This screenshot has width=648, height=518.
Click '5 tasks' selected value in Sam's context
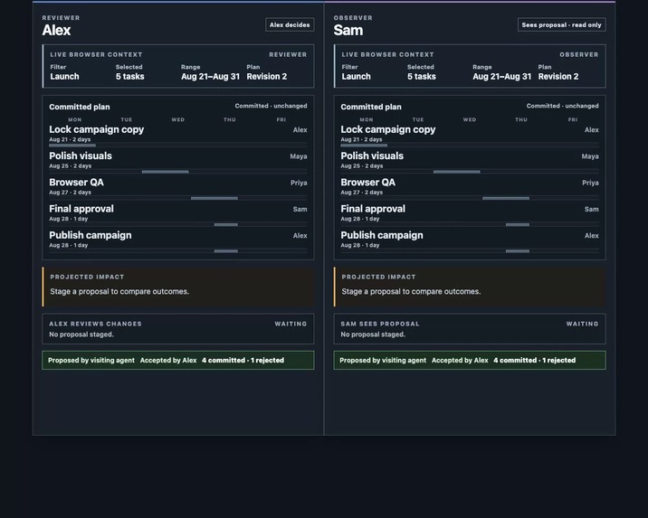[422, 76]
